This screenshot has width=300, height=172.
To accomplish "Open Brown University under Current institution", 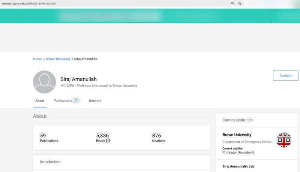I will [237, 135].
